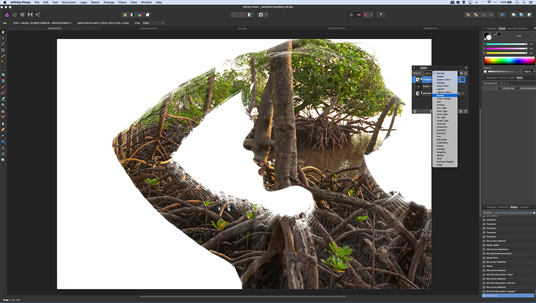Click the Invert Selection toolbar icon
The width and height of the screenshot is (536, 303).
click(x=250, y=14)
